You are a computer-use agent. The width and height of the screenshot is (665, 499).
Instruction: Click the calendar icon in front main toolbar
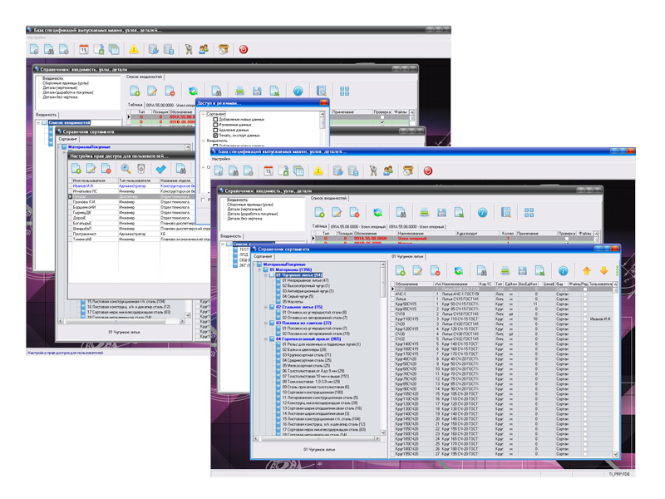pyautogui.click(x=268, y=170)
